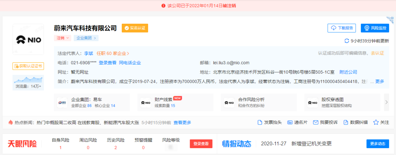This screenshot has height=155, width=396.
Task: Click 更多动态 button
Action: [378, 144]
